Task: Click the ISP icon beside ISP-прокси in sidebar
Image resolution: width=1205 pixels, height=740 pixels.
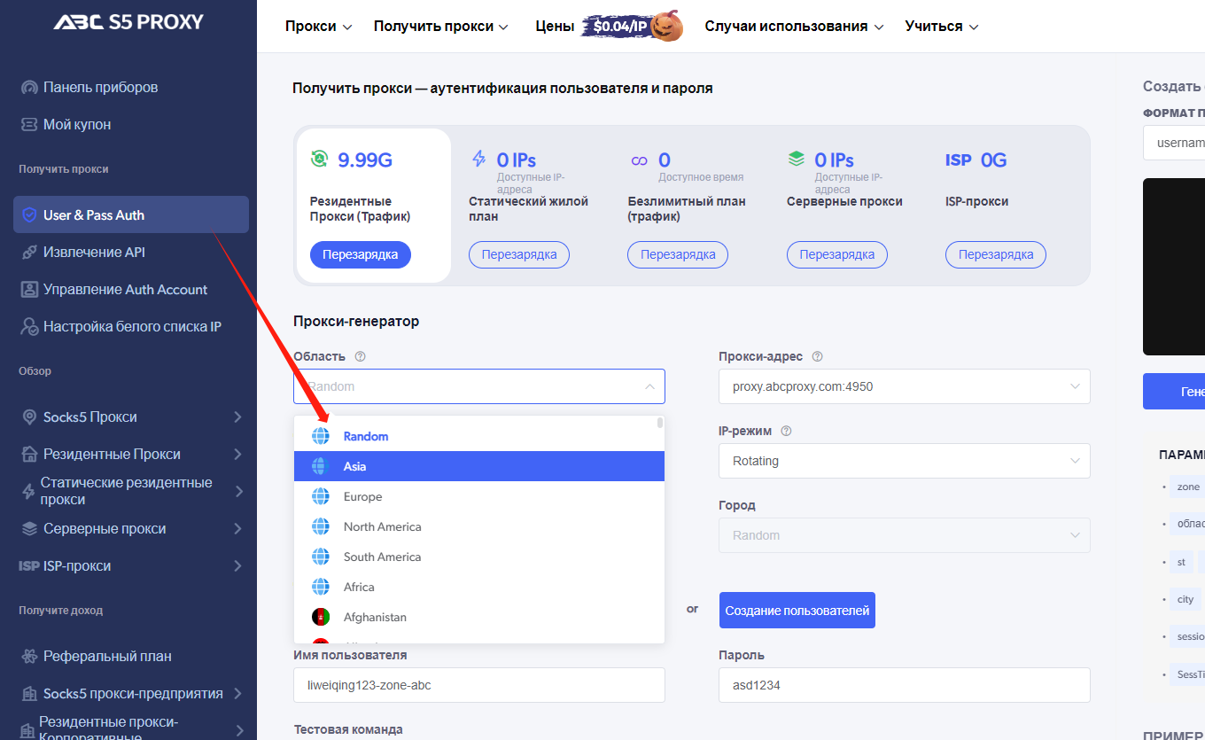Action: pyautogui.click(x=29, y=566)
